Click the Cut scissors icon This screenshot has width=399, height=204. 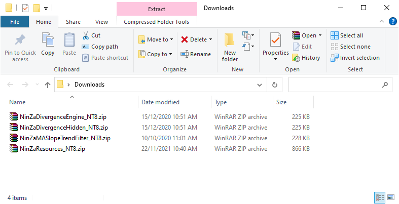(x=86, y=35)
